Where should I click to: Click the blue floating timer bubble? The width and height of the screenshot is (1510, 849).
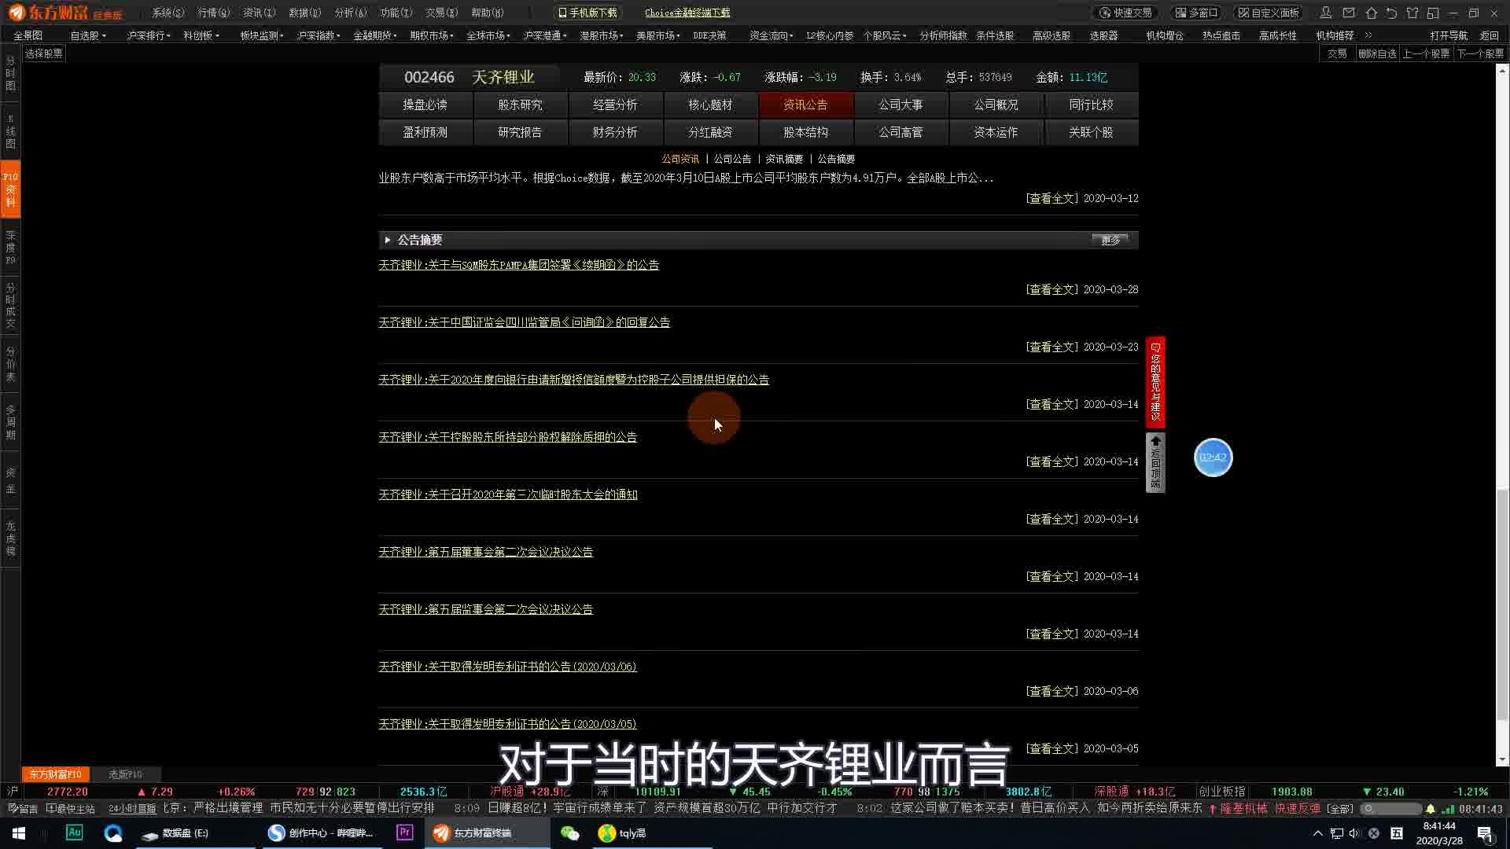1213,458
